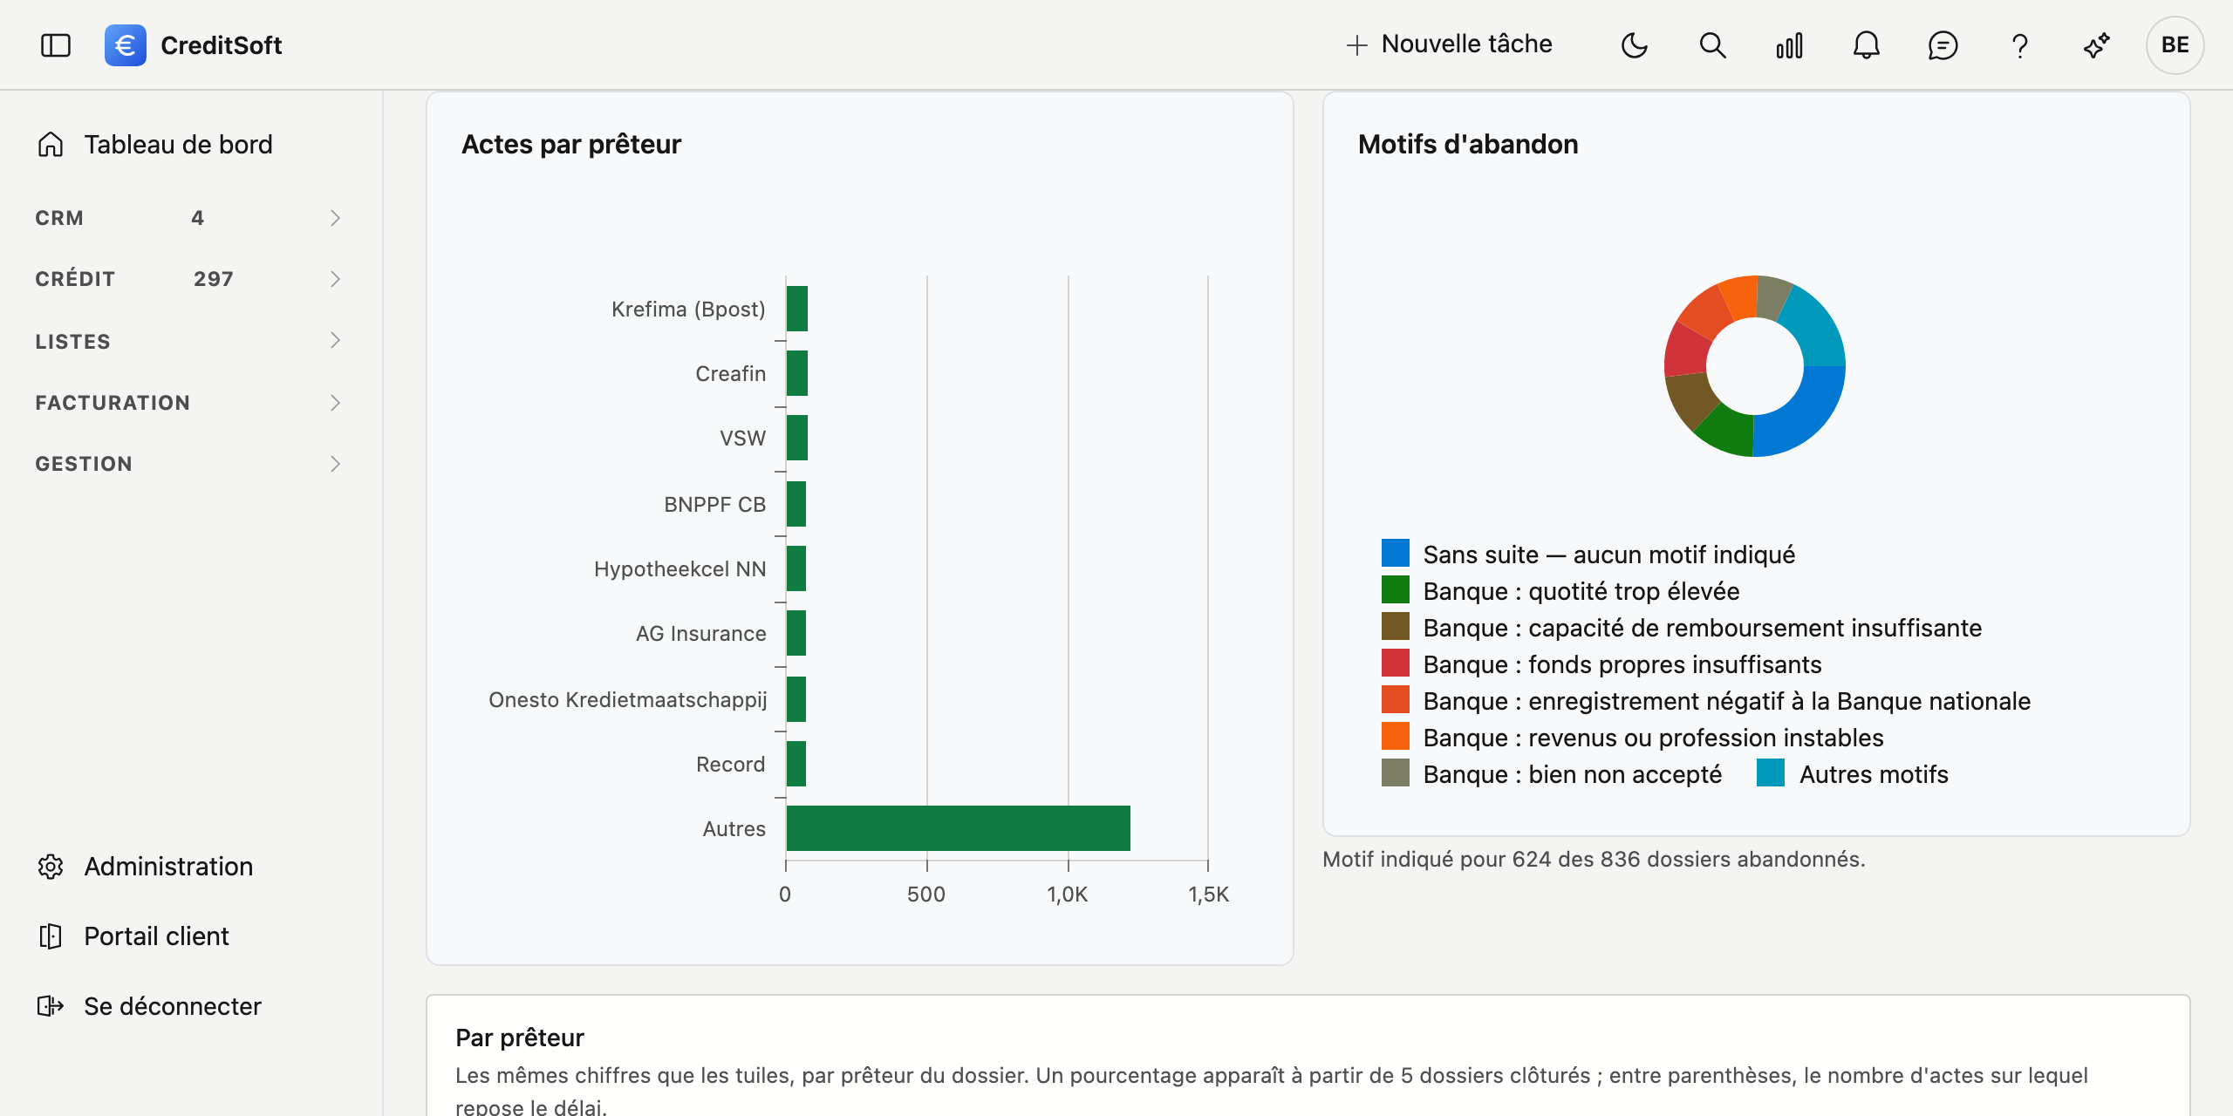Screen dimensions: 2233x1116
Task: Open notifications bell icon
Action: [x=1866, y=45]
